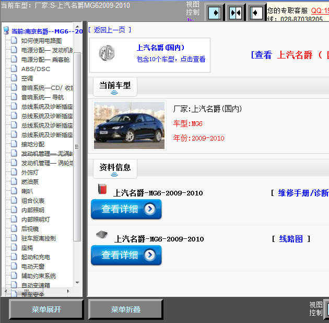Image resolution: width=329 pixels, height=323 pixels.
Task: Click page icon beside 驻车距离控制
Action: 14,238
